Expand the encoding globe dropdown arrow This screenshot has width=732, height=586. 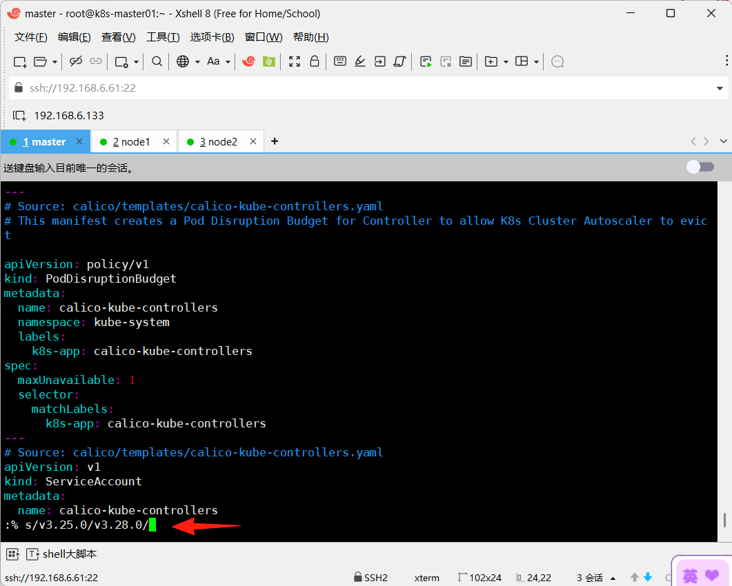pyautogui.click(x=197, y=61)
